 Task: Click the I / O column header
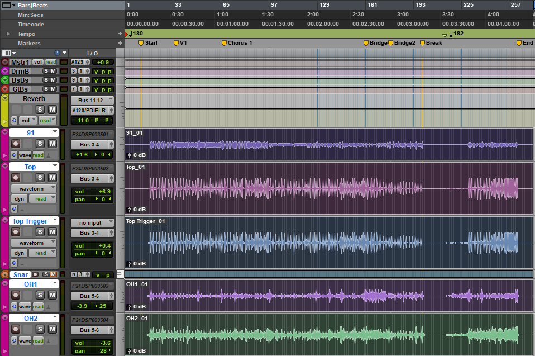(x=93, y=53)
